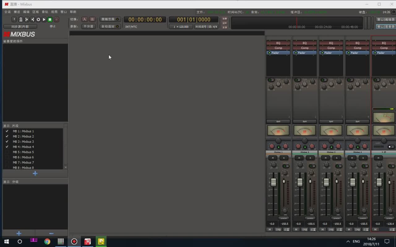This screenshot has height=247, width=396.
Task: Uncheck MB 4 : Mixbus 4 visibility
Action: coord(7,147)
